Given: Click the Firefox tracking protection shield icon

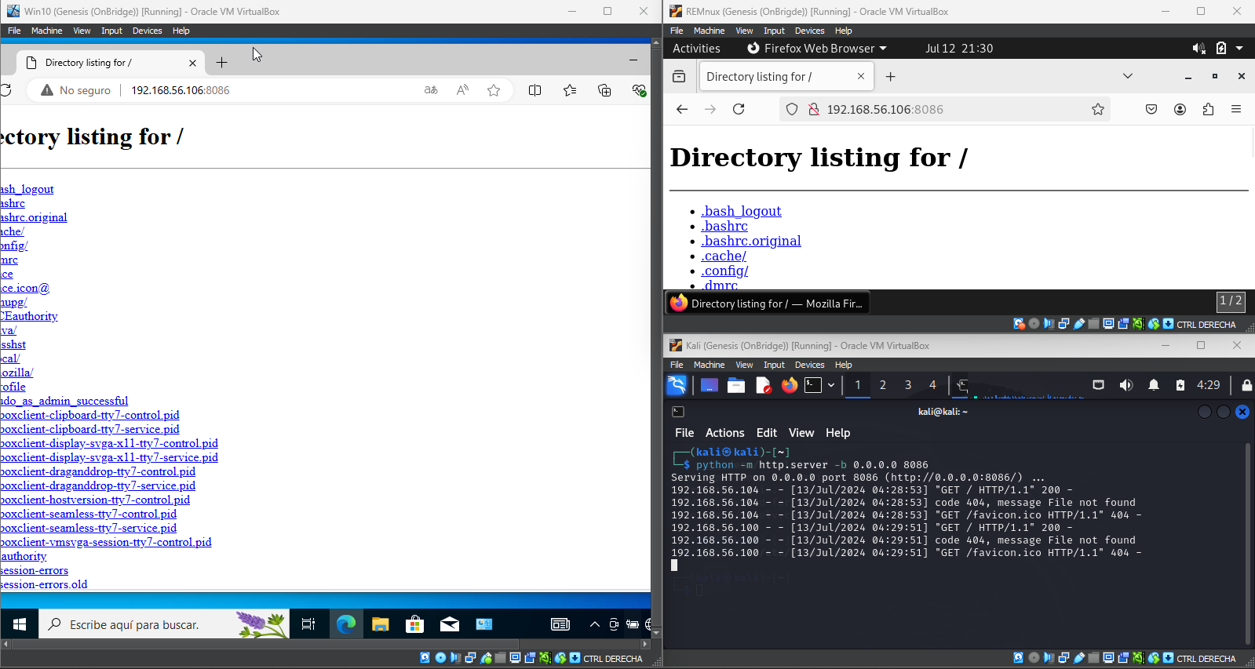Looking at the screenshot, I should [x=792, y=109].
